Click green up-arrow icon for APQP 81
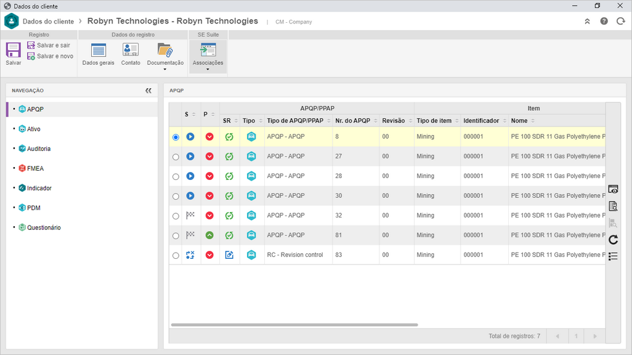The width and height of the screenshot is (632, 355). pos(209,235)
